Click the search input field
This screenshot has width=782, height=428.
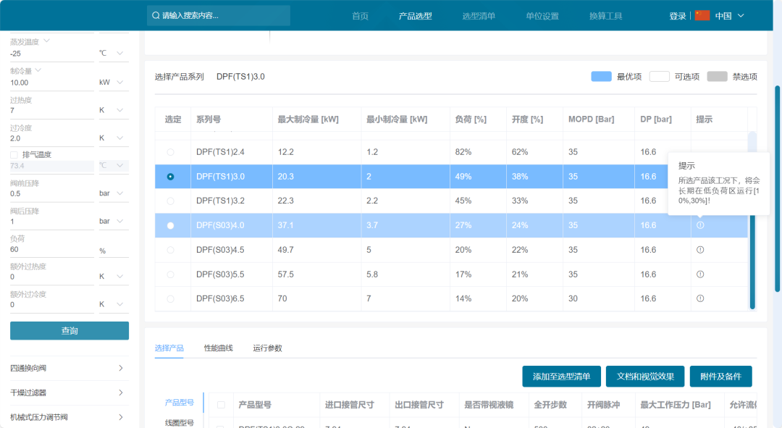tap(219, 15)
